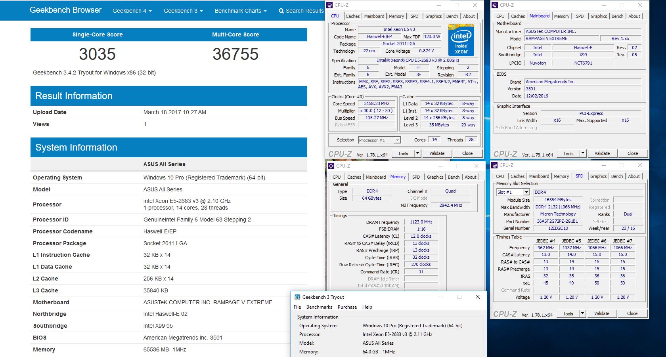
Task: Open the Processor #1 selection combo box
Action: pos(379,140)
